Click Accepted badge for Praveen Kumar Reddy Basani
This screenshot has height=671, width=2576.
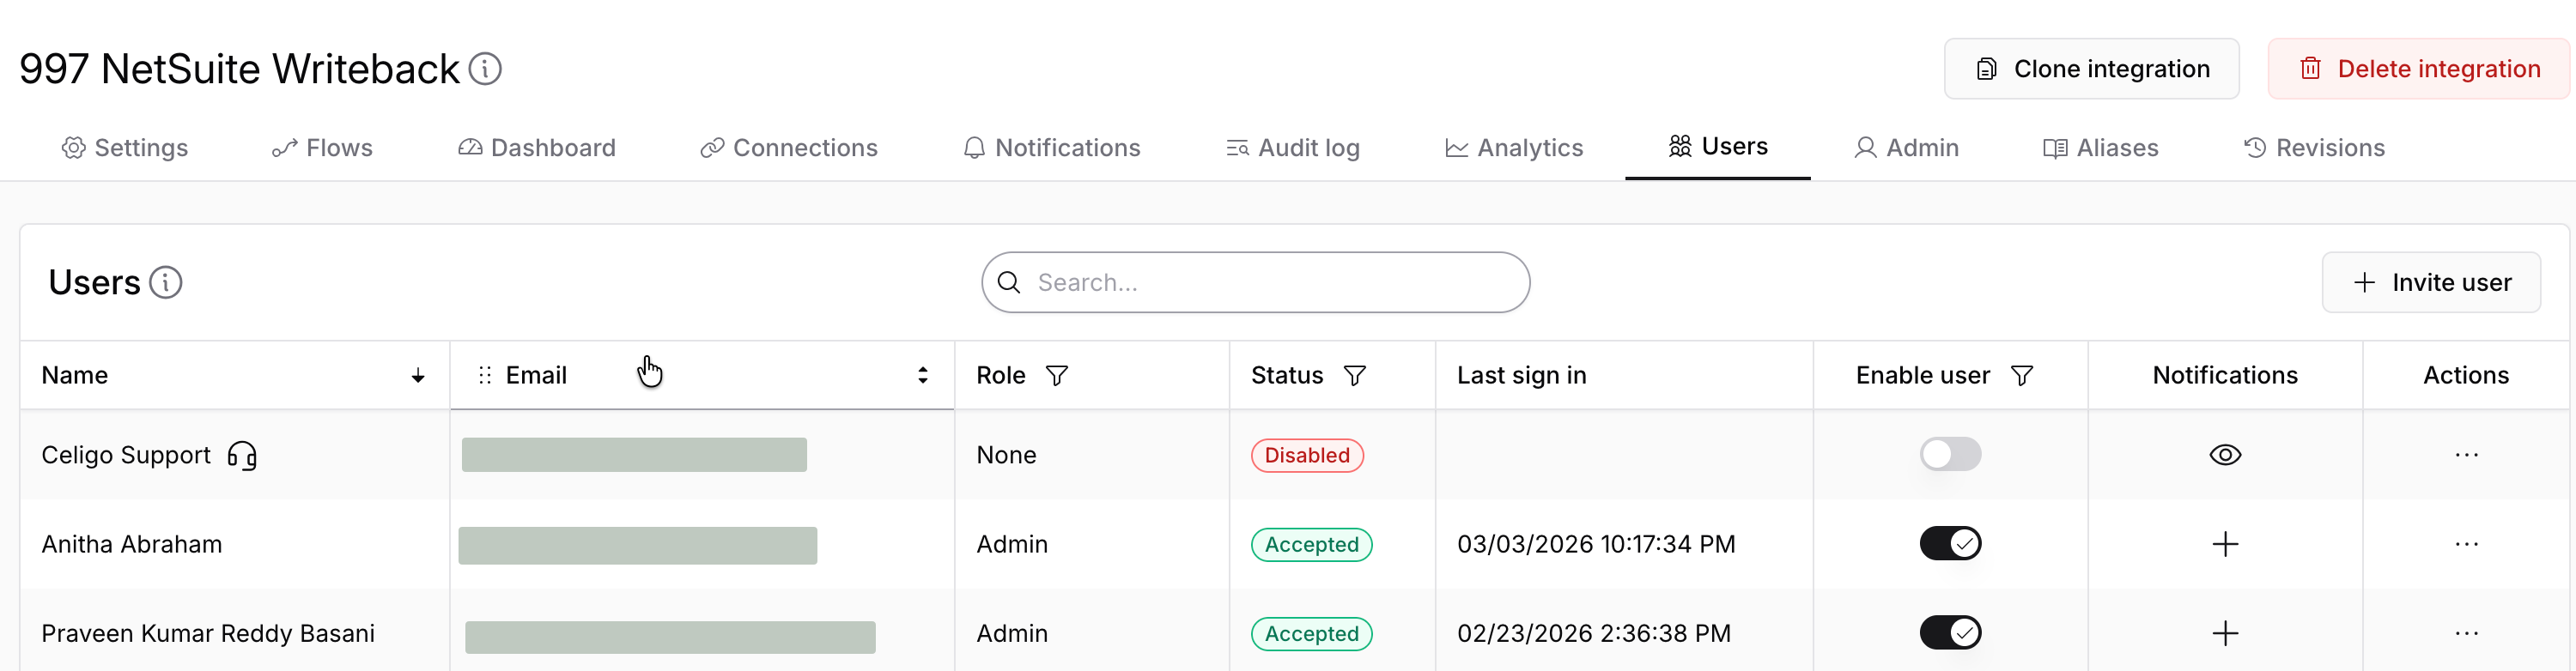[x=1311, y=633]
